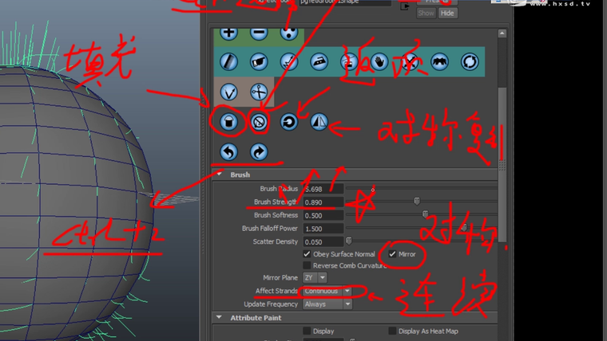Select the iron smooth brush icon

[x=319, y=61]
